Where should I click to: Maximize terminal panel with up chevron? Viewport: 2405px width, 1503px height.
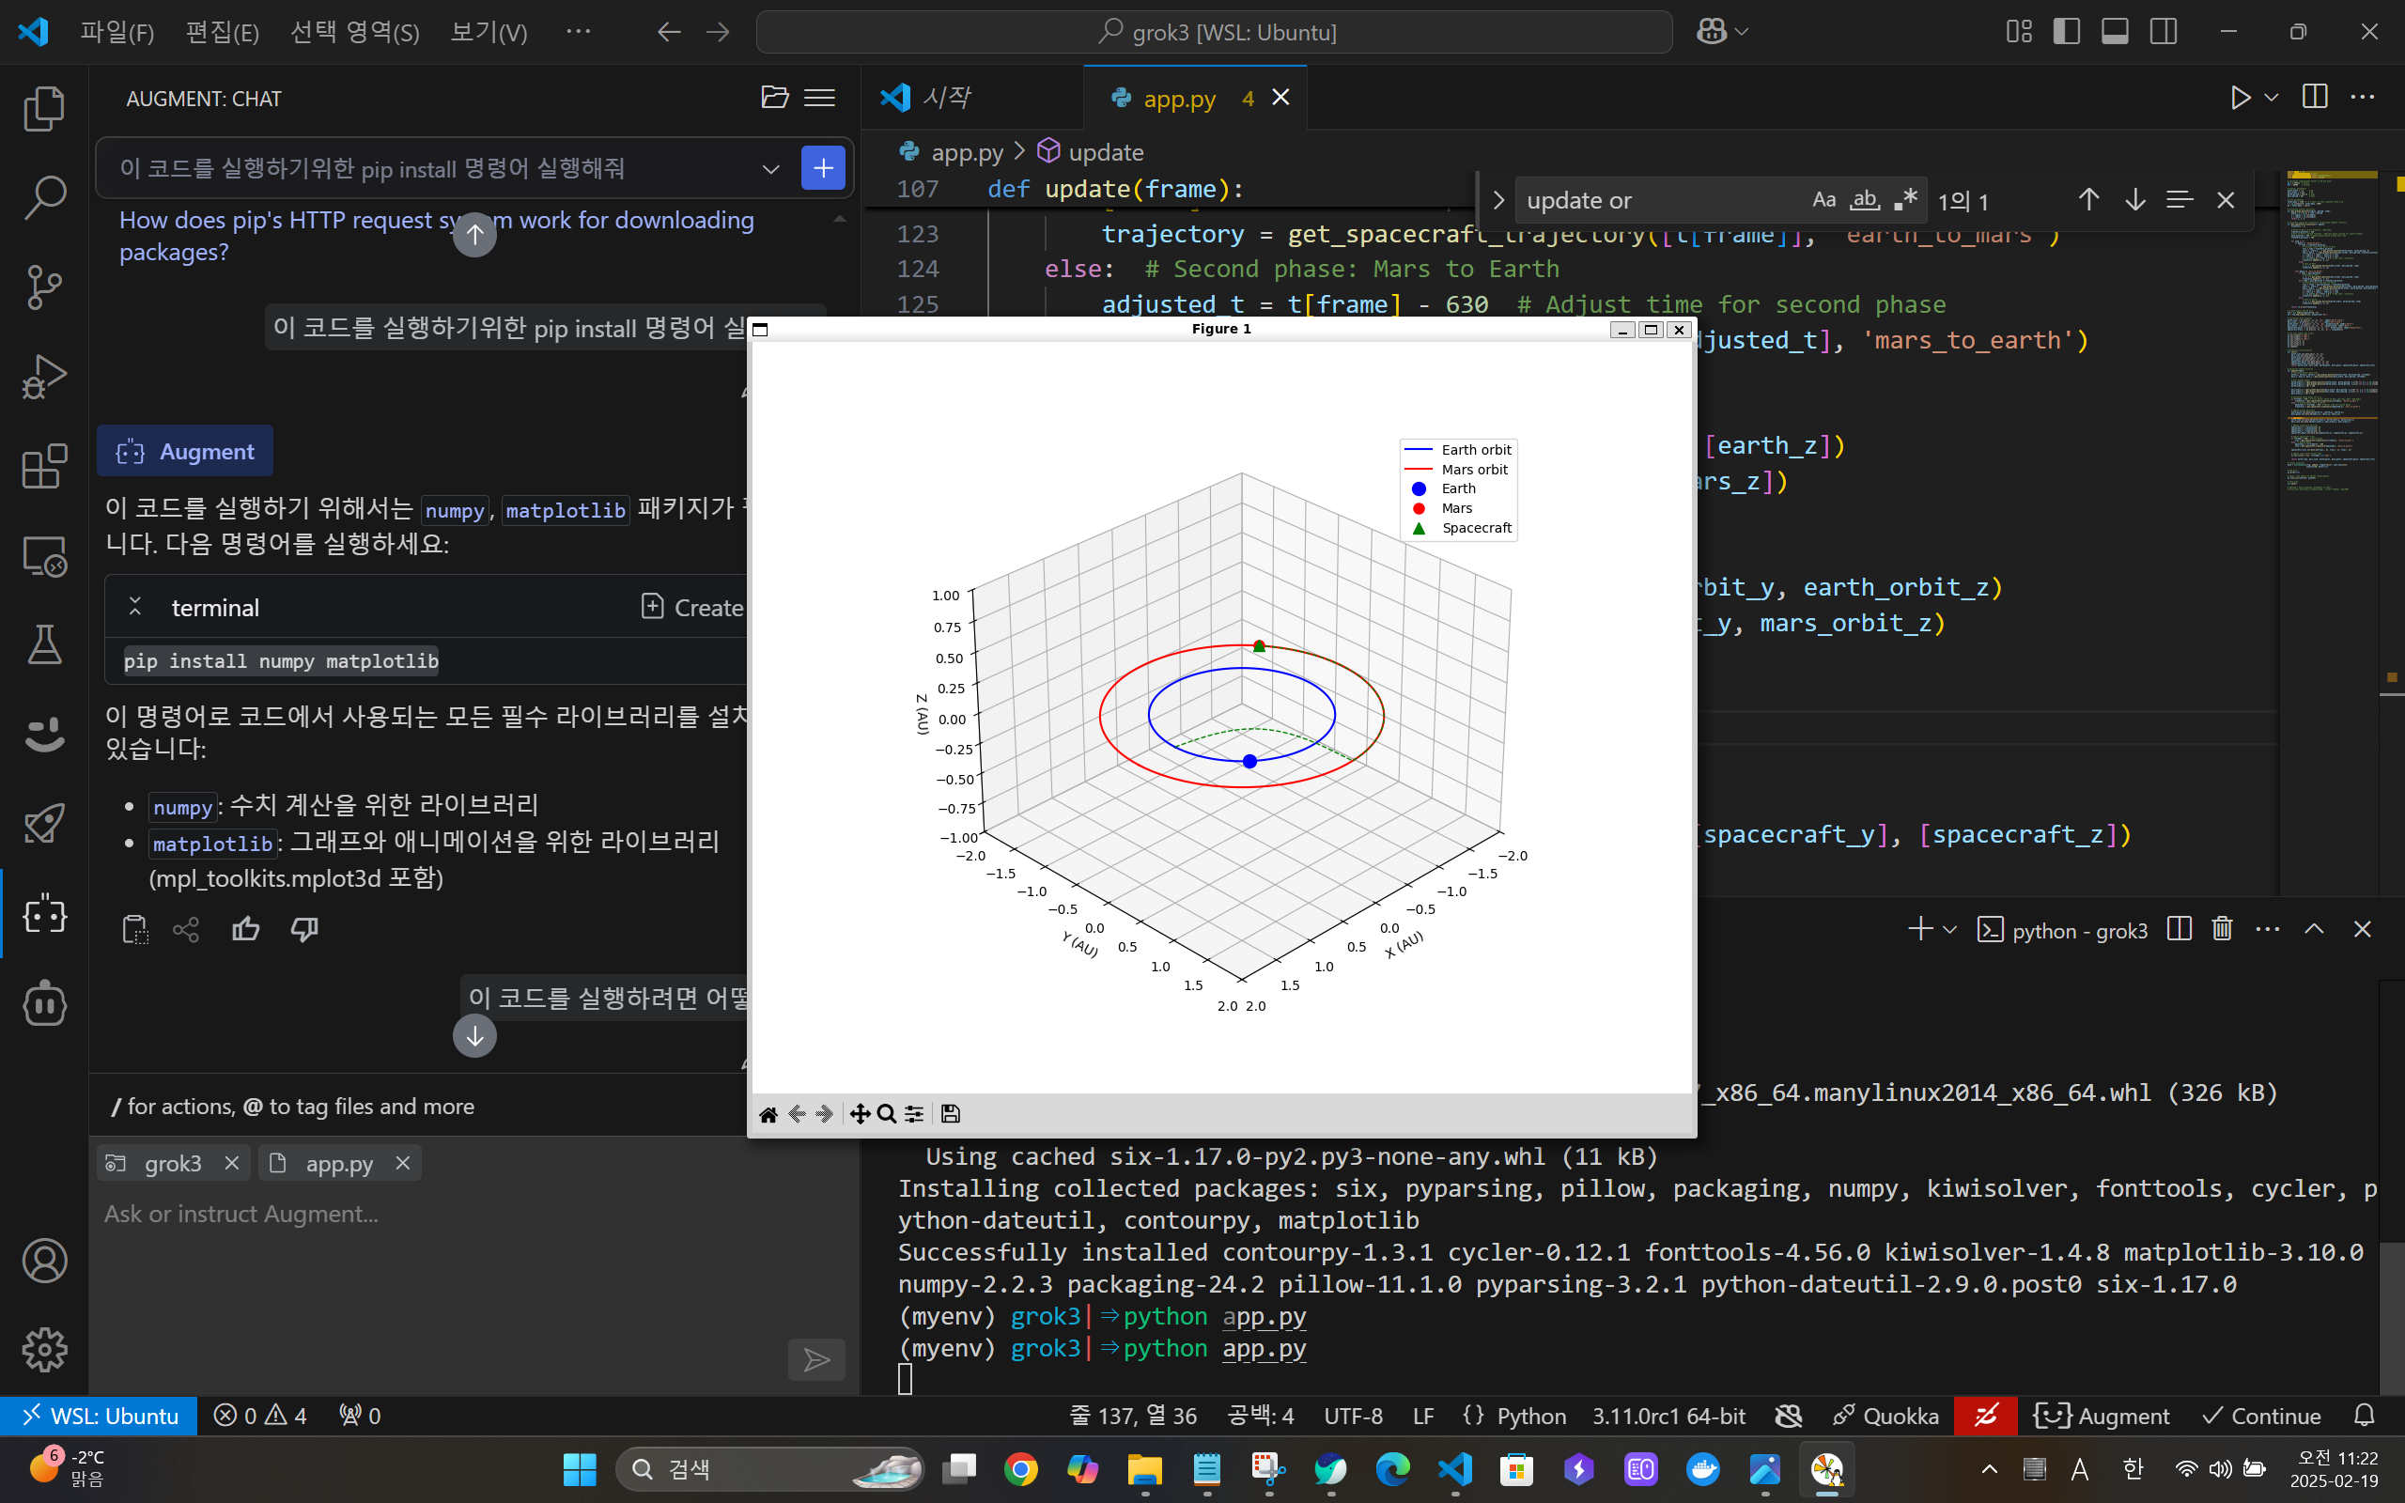(2315, 928)
